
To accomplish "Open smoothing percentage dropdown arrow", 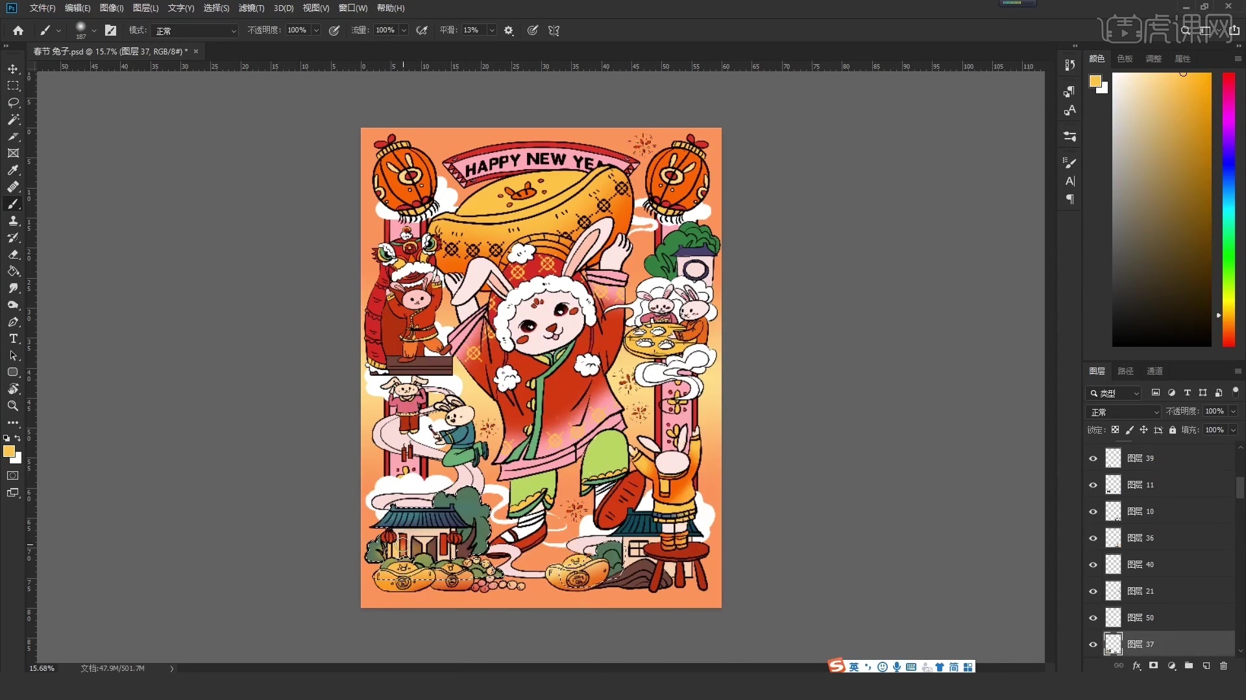I will click(x=492, y=30).
